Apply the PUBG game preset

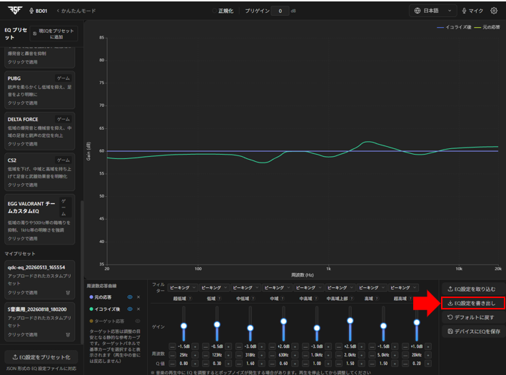pyautogui.click(x=40, y=91)
